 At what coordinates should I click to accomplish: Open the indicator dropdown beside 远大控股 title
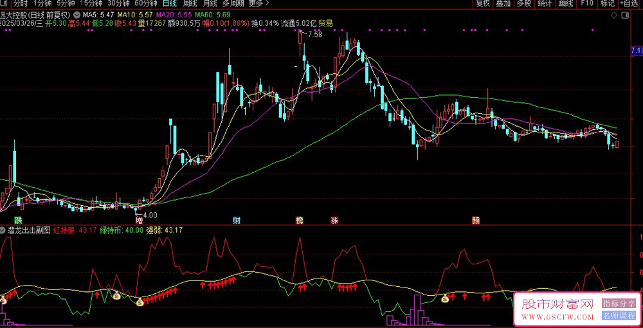pos(77,15)
